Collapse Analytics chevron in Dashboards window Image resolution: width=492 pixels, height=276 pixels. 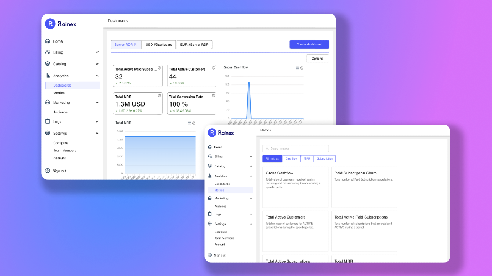pos(97,76)
